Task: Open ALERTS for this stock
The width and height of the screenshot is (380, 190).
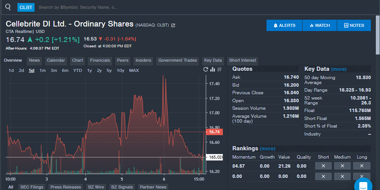Action: [284, 25]
